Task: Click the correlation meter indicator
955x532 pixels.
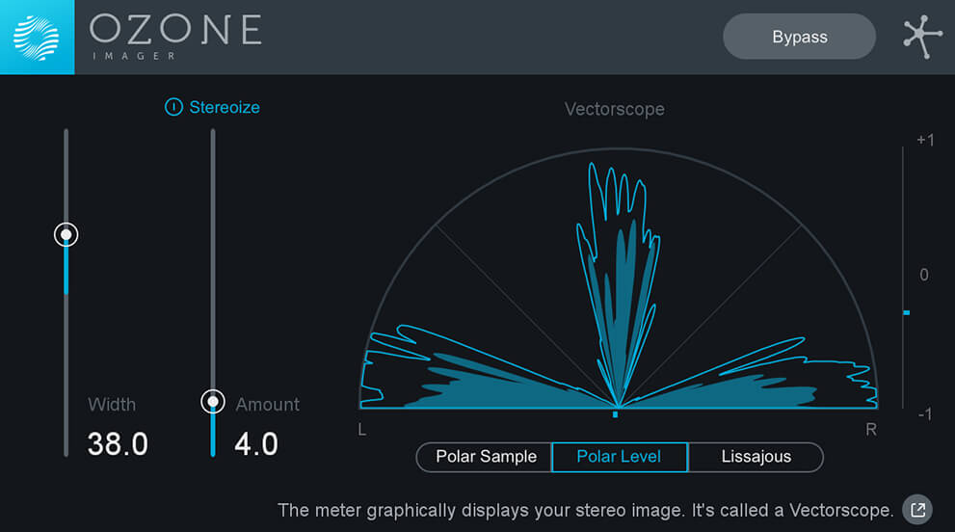Action: 906,312
